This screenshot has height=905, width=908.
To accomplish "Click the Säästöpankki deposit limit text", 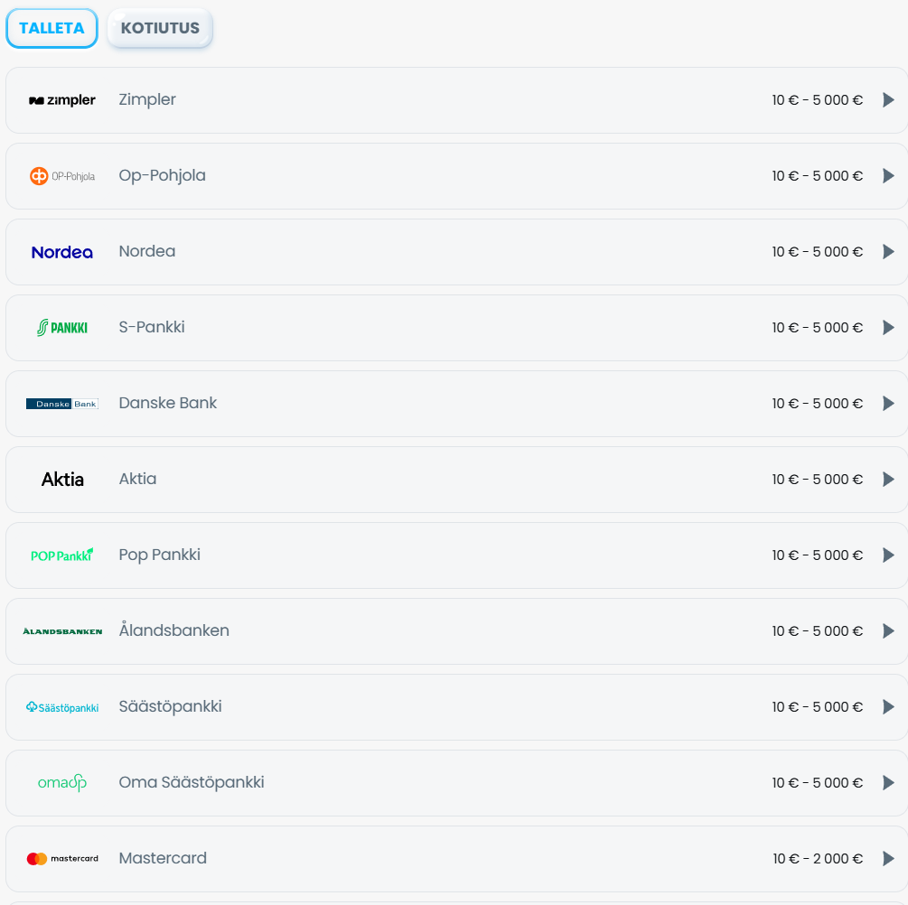I will pos(818,707).
